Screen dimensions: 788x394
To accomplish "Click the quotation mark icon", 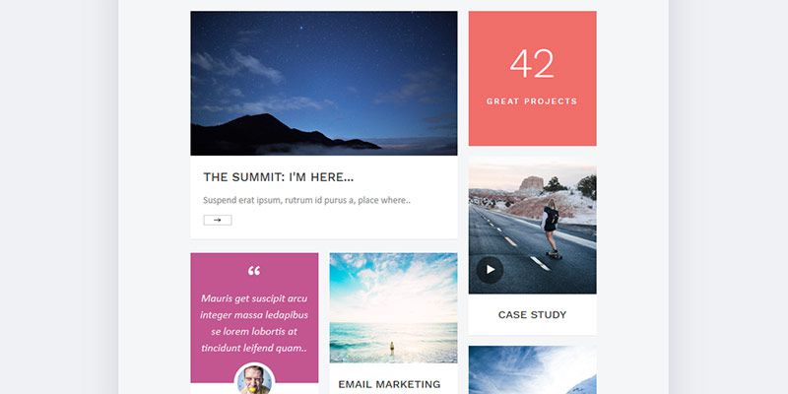I will [254, 271].
